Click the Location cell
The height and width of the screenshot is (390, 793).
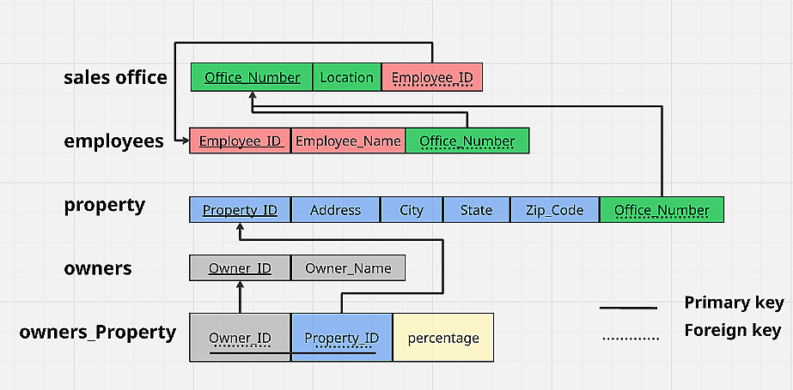click(x=347, y=77)
